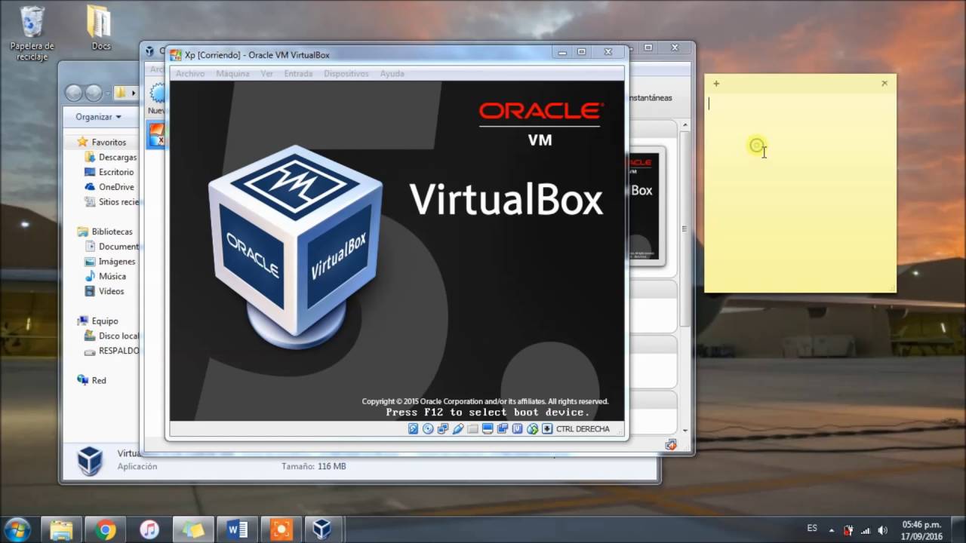Open the Máquina menu in VM window

click(232, 74)
